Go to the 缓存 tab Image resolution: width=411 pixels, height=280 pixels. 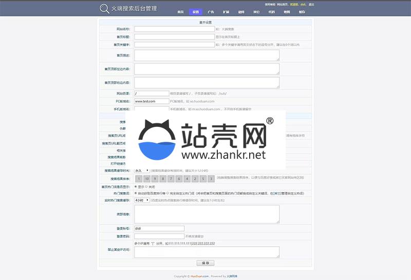[302, 11]
